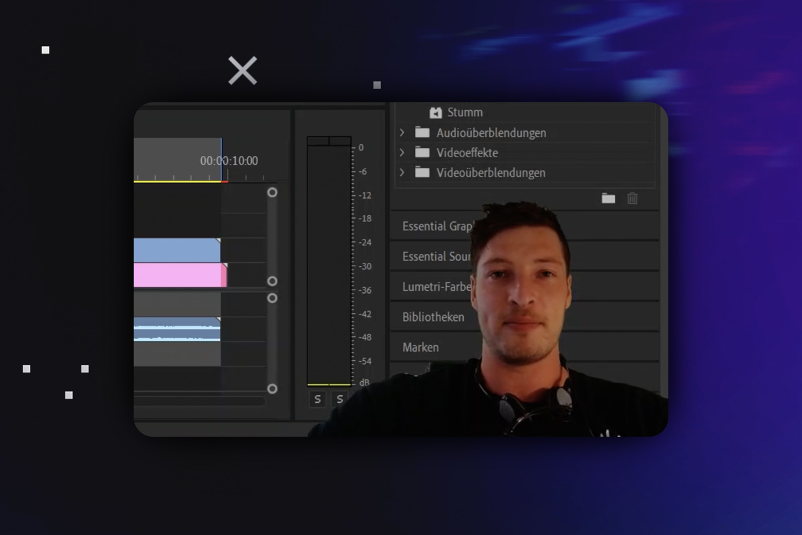Click the dB label on audio meter
Viewport: 802px width, 535px height.
tap(365, 383)
